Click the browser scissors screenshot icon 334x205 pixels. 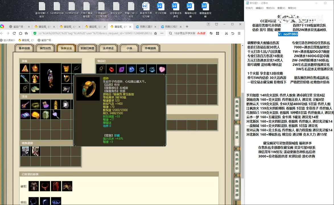(226, 33)
